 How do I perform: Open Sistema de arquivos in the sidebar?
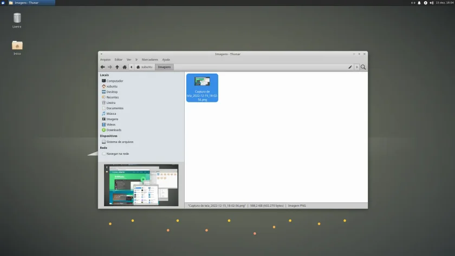pyautogui.click(x=120, y=142)
